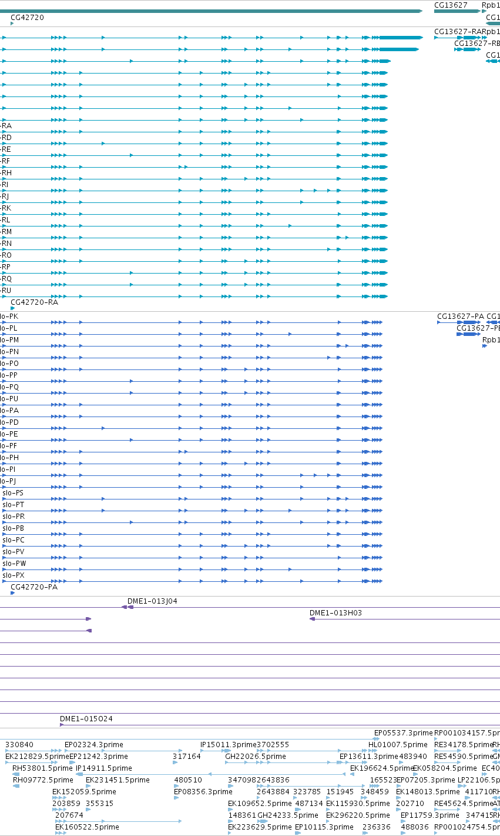Open EST EK212829.5prime
The width and height of the screenshot is (500, 836).
[37, 757]
